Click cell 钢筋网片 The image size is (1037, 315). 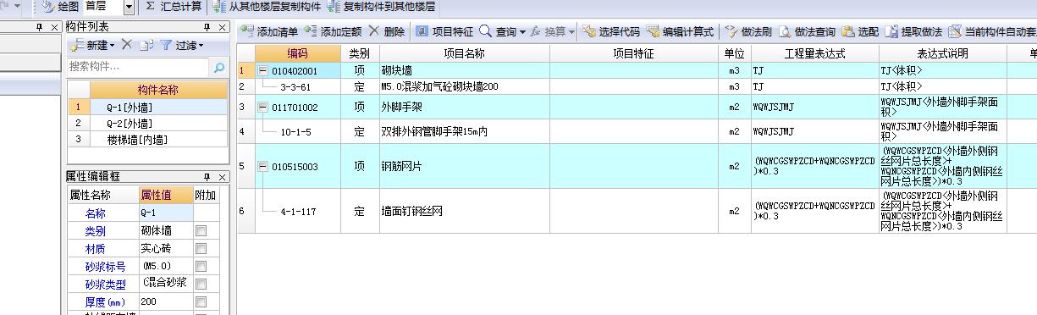[x=465, y=167]
